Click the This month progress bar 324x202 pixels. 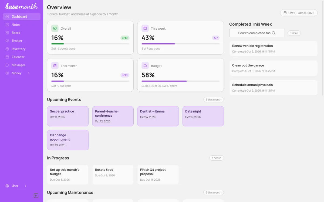pyautogui.click(x=90, y=81)
